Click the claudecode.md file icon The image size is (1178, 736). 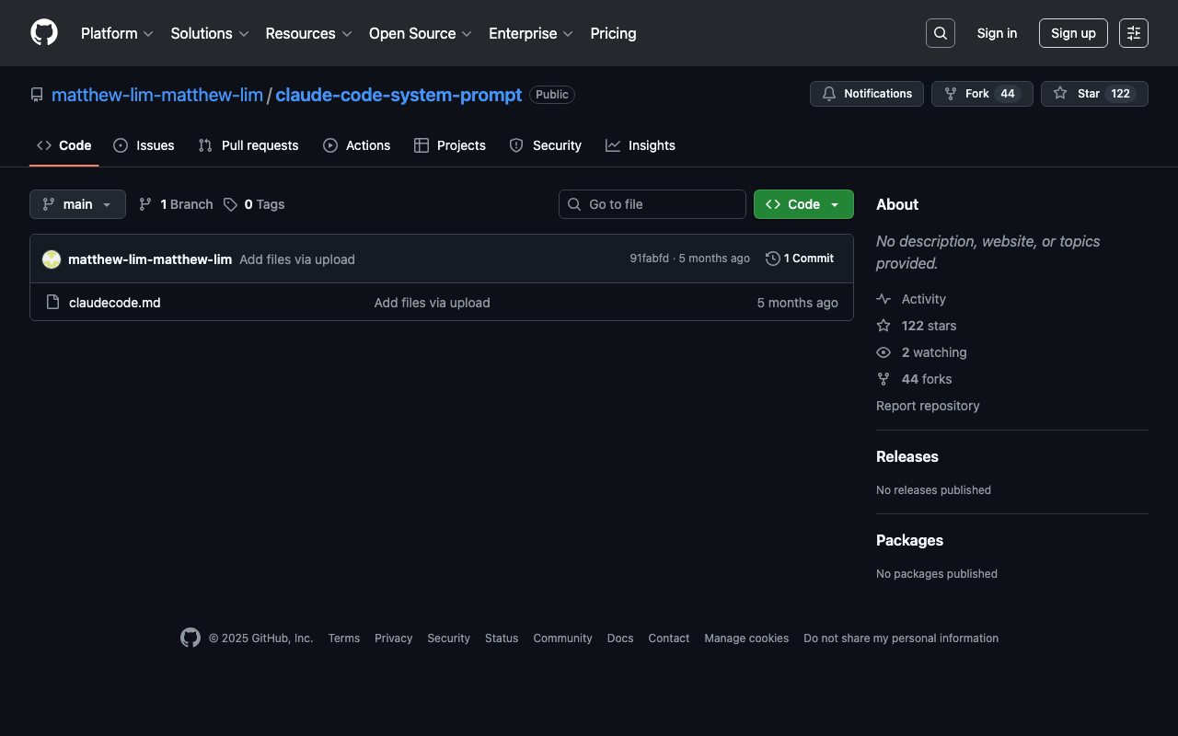[53, 303]
